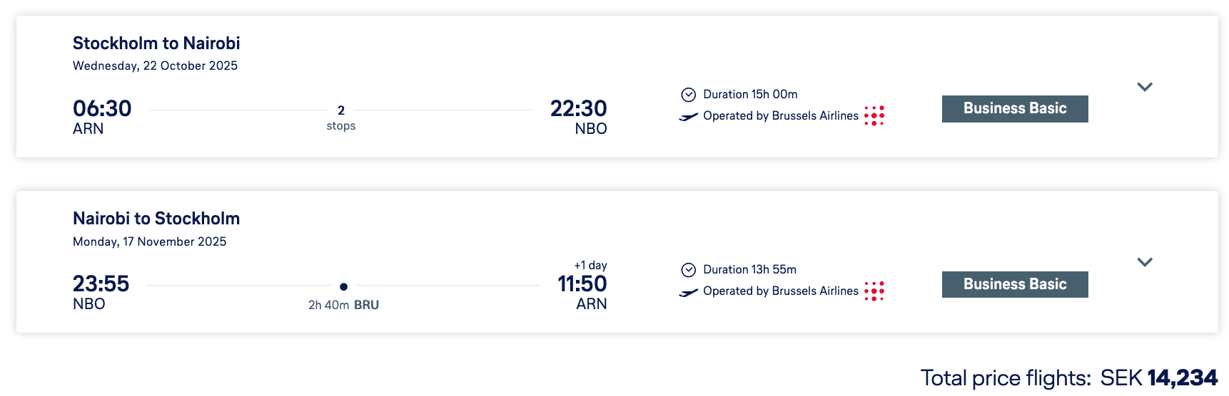Expand the Stockholm to Nairobi flight details
The width and height of the screenshot is (1229, 396).
1145,87
